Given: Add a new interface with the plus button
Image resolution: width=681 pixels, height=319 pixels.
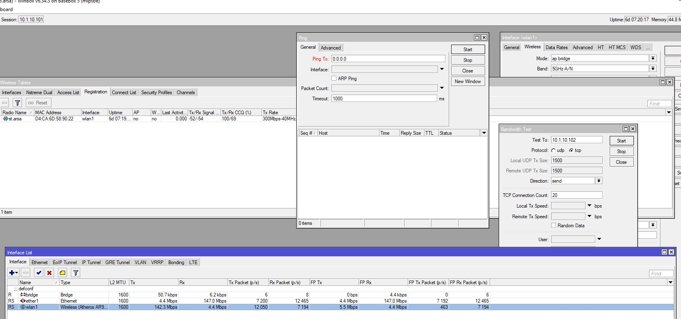Looking at the screenshot, I should (x=14, y=273).
